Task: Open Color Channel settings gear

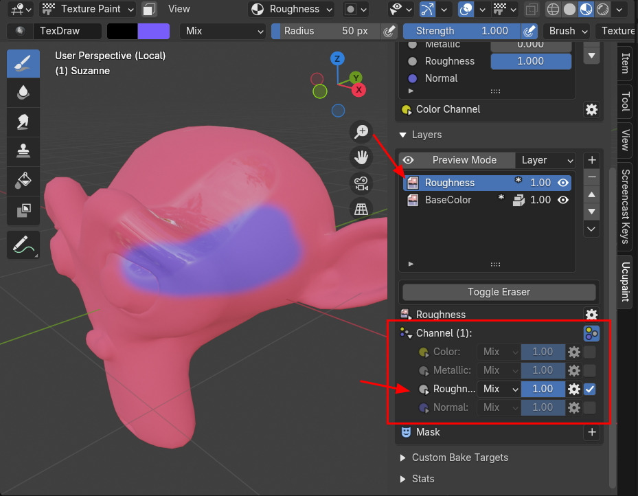Action: click(591, 109)
